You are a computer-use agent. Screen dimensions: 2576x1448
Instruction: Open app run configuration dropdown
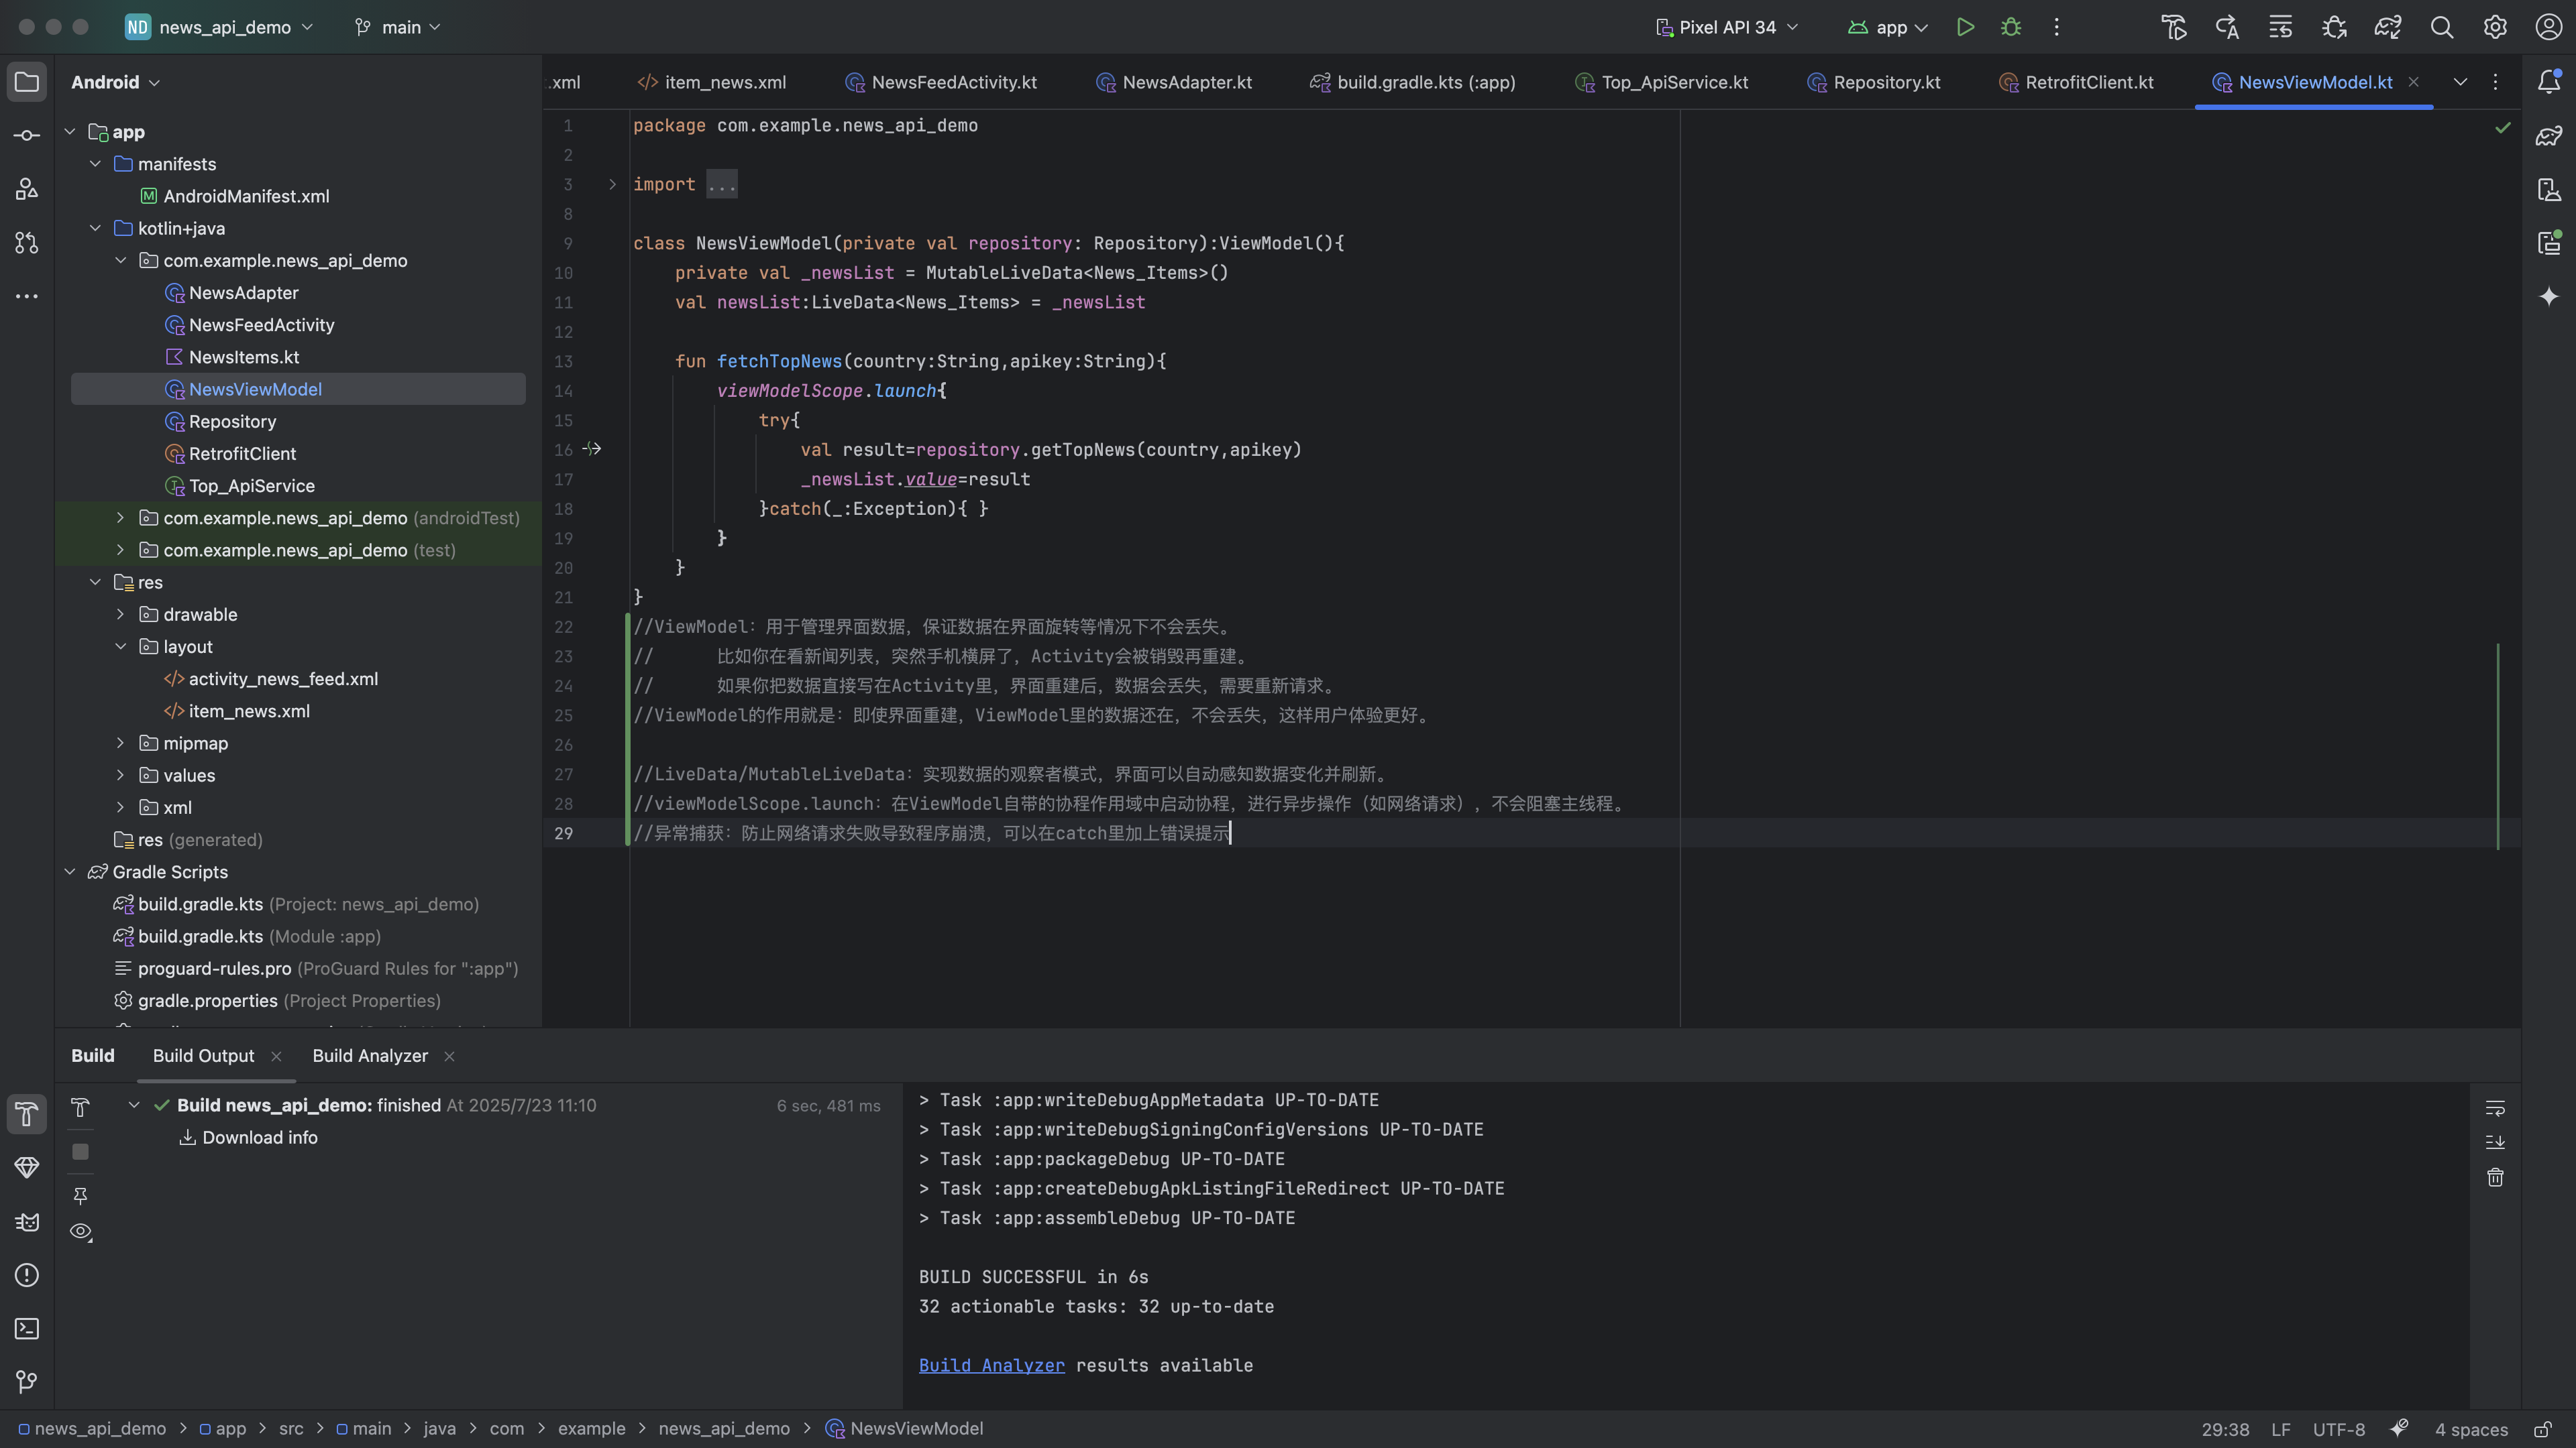pos(1888,27)
